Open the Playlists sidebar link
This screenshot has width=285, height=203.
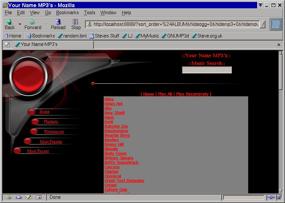pyautogui.click(x=51, y=122)
